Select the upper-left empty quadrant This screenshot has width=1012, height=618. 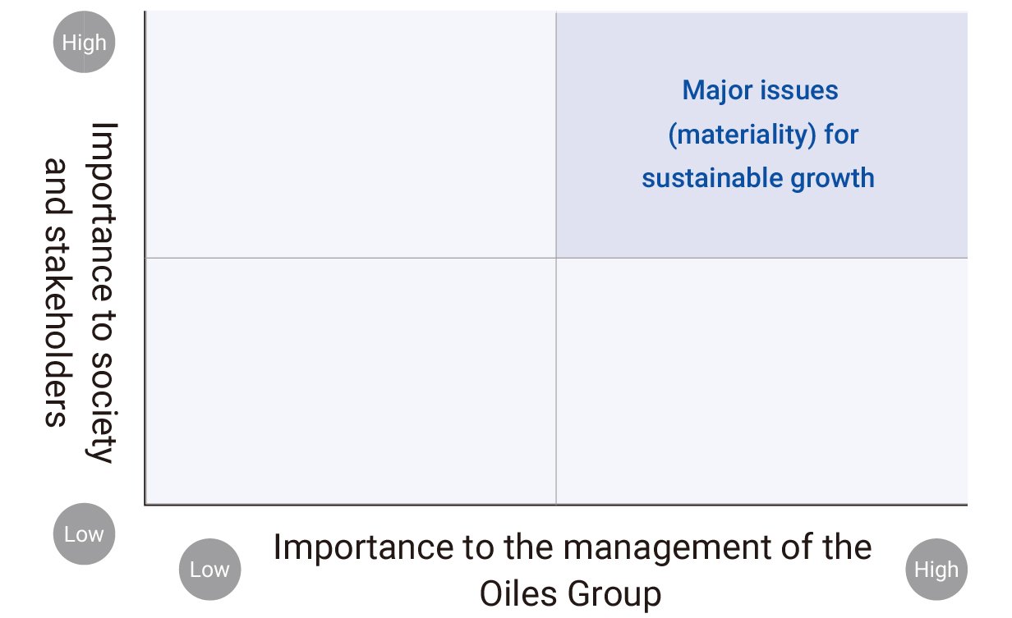point(351,135)
